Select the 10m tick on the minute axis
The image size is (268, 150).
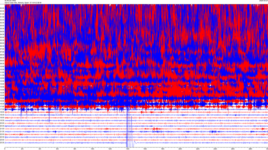(x=92, y=149)
